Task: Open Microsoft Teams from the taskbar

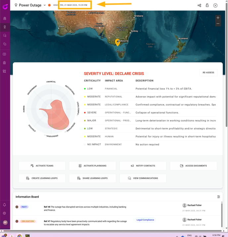Action: click(4, 235)
